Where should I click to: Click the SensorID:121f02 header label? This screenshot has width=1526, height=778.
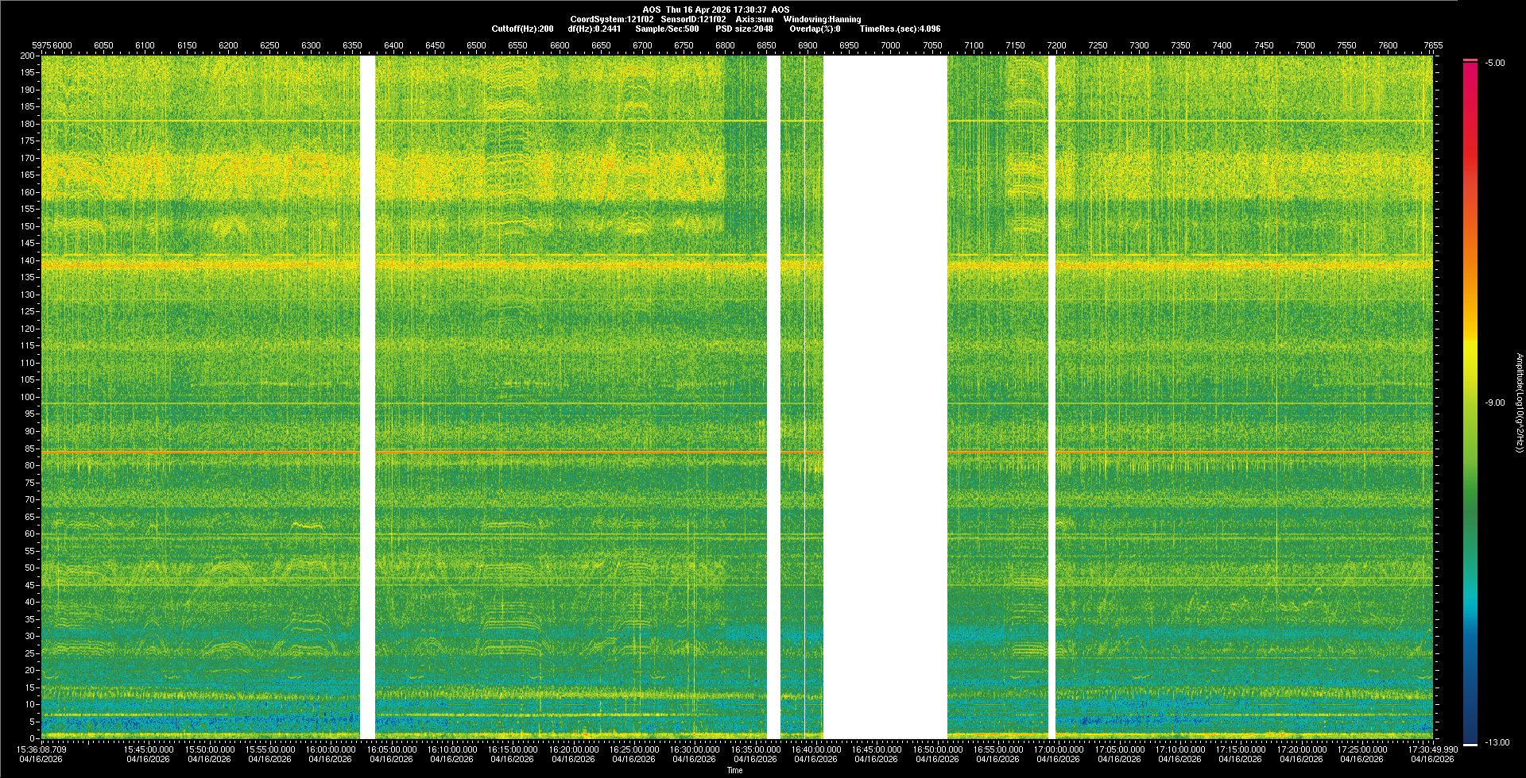click(693, 19)
